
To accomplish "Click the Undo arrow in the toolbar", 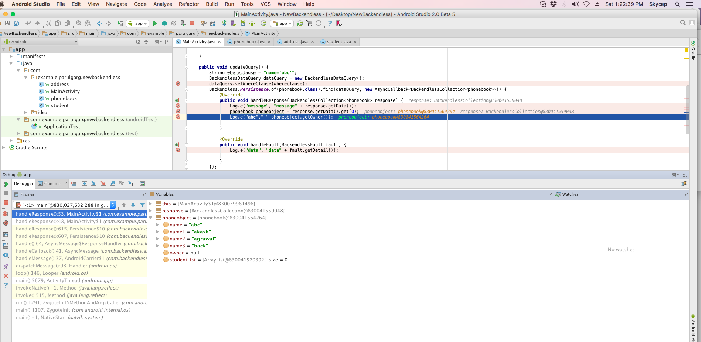I will pos(28,23).
